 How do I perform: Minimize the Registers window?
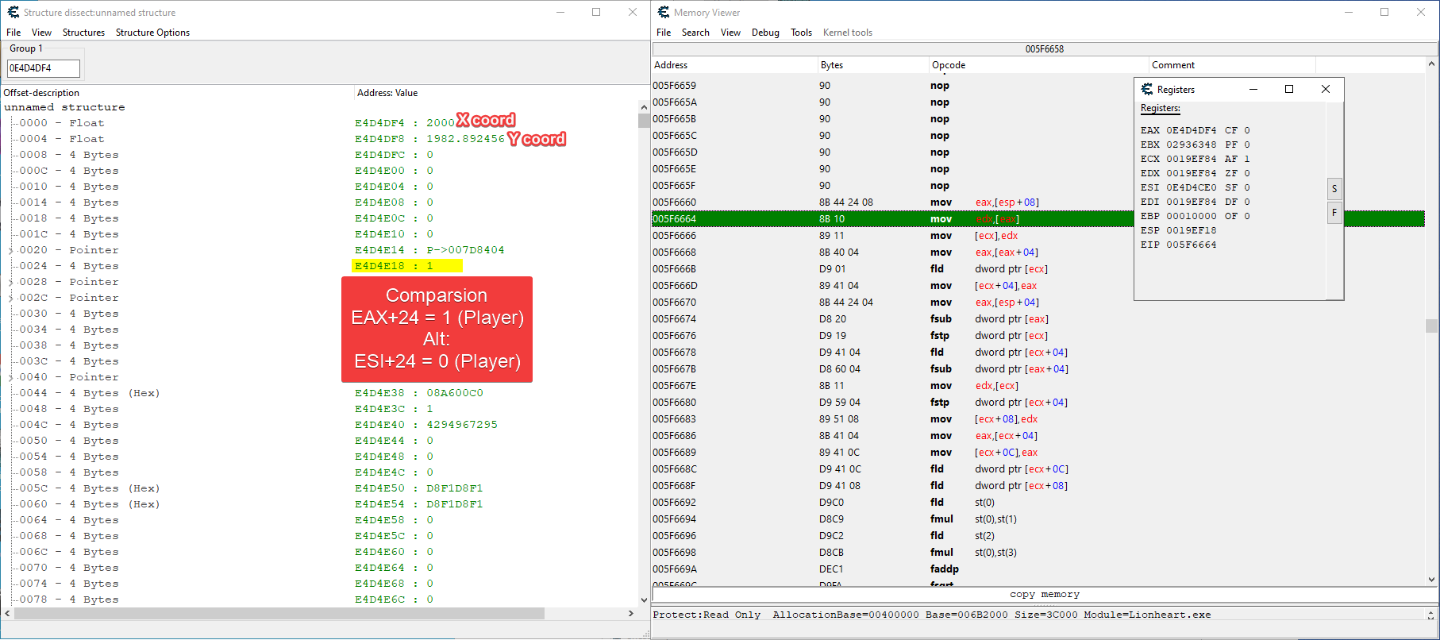[1253, 89]
